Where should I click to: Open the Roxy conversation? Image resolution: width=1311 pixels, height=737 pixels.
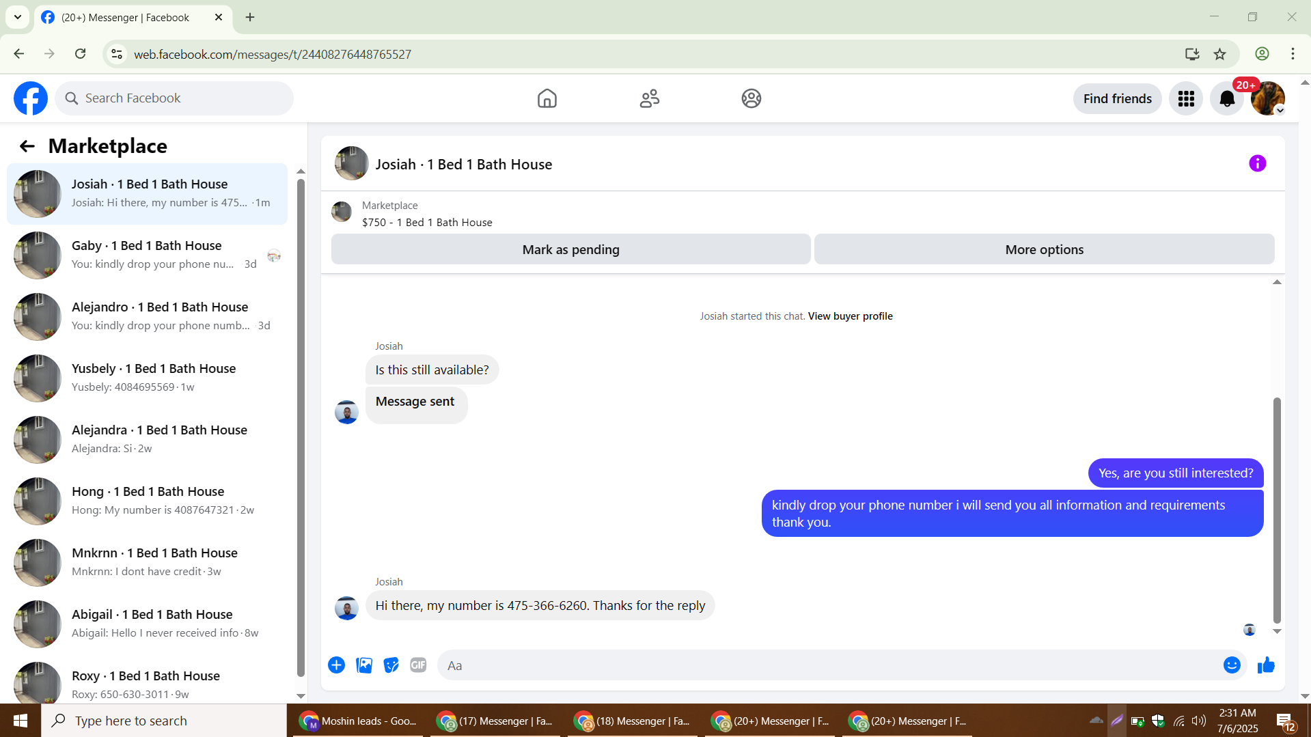[147, 680]
